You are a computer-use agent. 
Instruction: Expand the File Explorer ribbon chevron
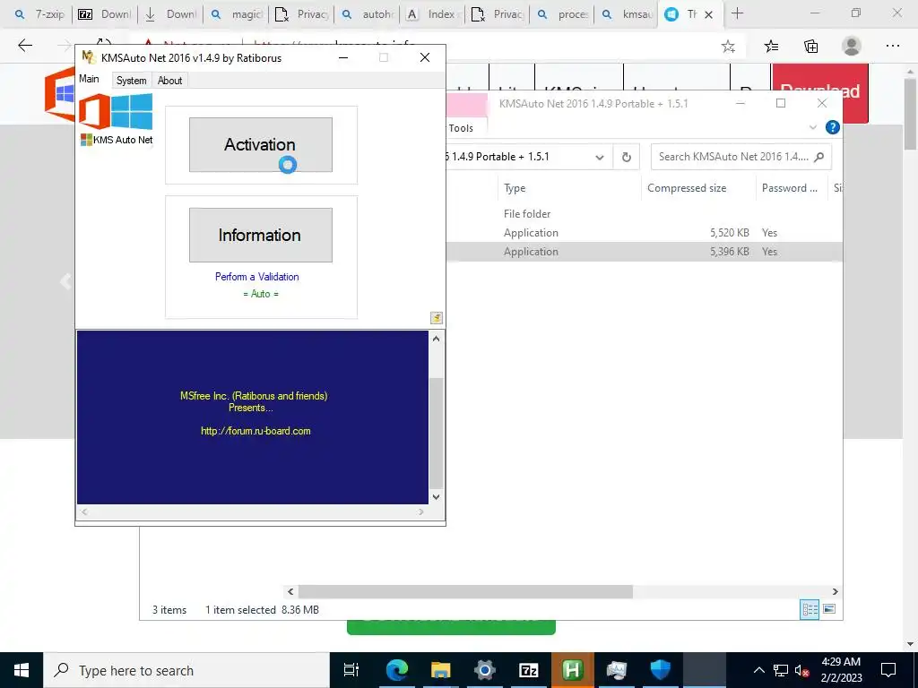812,127
